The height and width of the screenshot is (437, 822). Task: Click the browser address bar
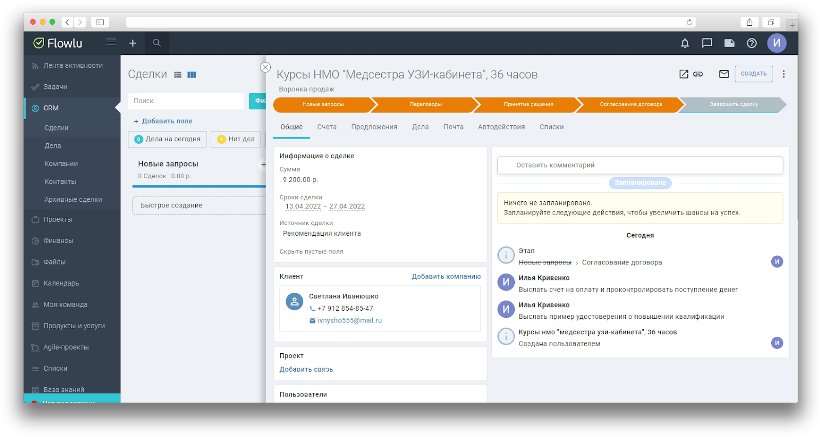click(411, 22)
